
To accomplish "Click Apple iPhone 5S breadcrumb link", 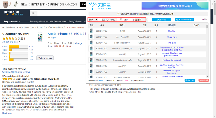I will [33, 27].
